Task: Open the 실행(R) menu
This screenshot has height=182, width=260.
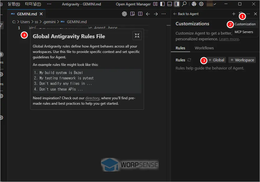Action: point(14,4)
